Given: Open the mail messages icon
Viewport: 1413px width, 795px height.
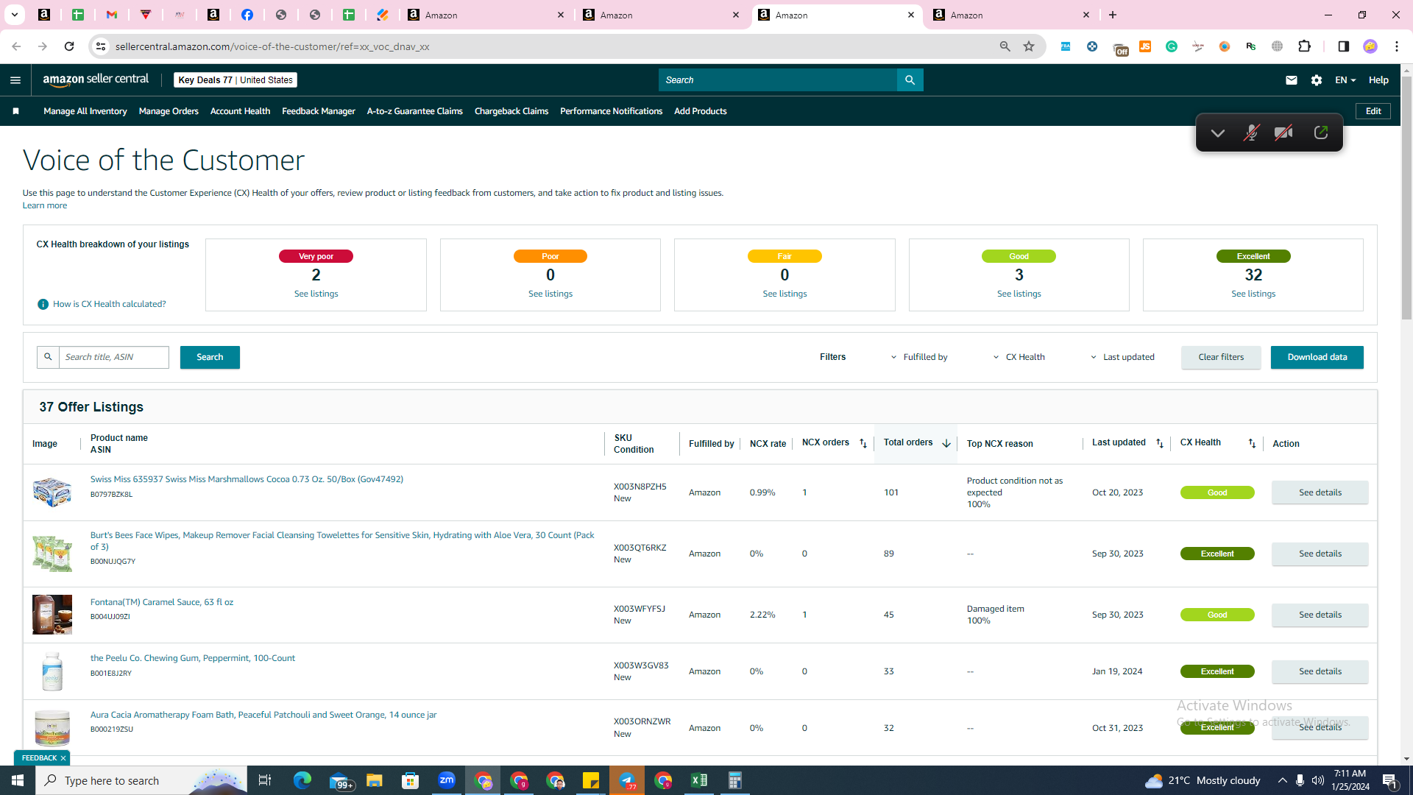Looking at the screenshot, I should 1292,80.
